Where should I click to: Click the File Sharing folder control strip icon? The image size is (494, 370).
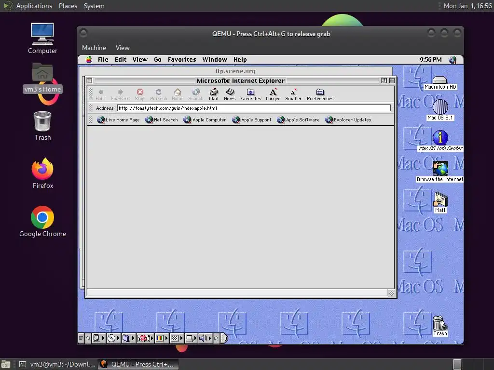pos(128,339)
